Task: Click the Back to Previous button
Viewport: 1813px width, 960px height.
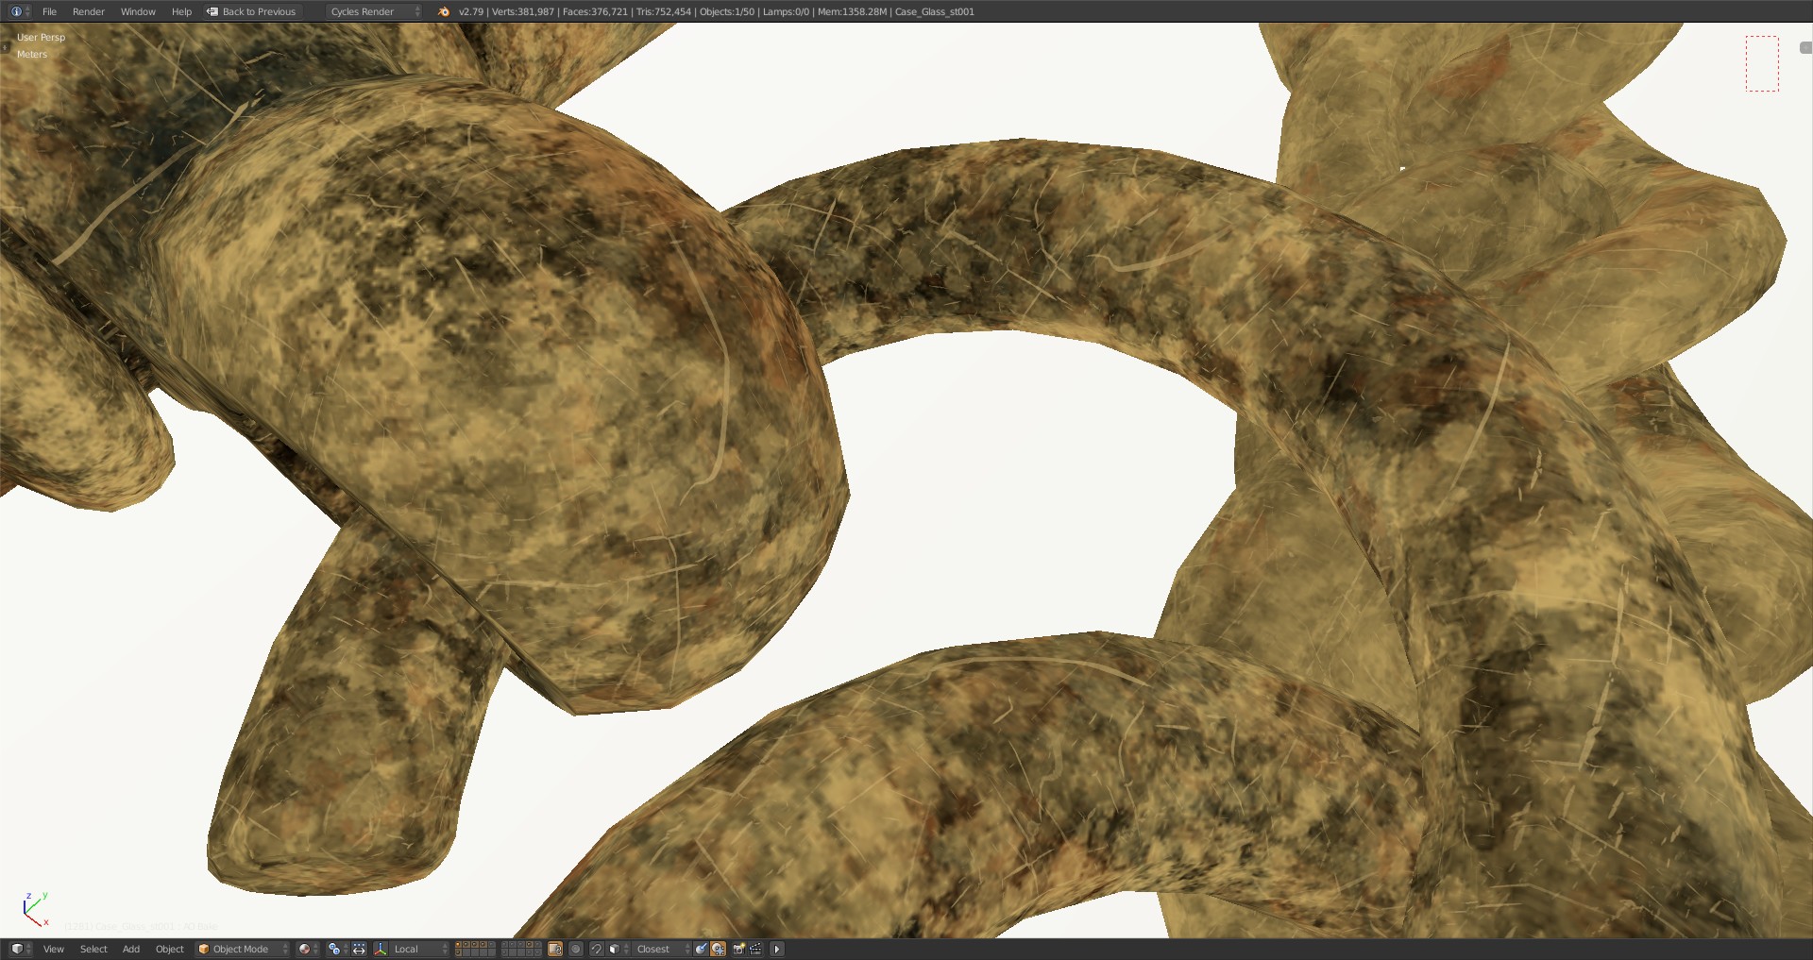Action: click(x=252, y=11)
